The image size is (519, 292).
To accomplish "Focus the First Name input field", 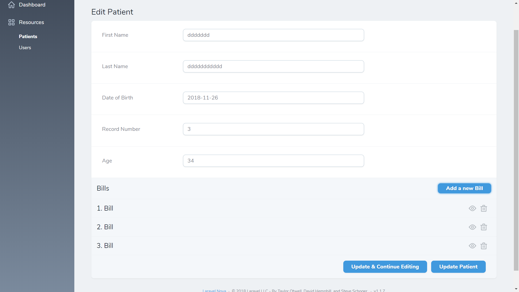I will pos(273,35).
